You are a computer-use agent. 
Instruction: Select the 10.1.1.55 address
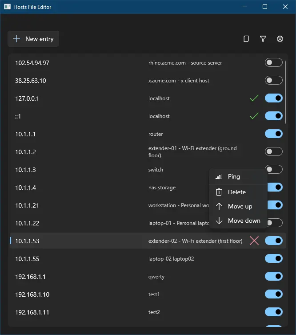[x=27, y=259]
